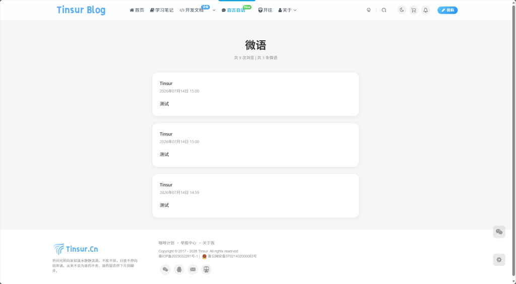This screenshot has width=516, height=284.
Task: Click the 微语 page heading
Action: click(x=255, y=45)
